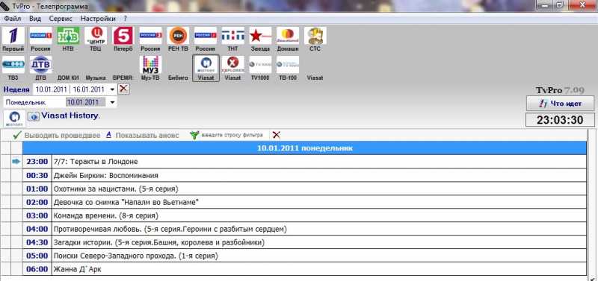Viewport: 598px width, 281px height.
Task: Toggle the Viasat History info icon
Action: (x=34, y=117)
